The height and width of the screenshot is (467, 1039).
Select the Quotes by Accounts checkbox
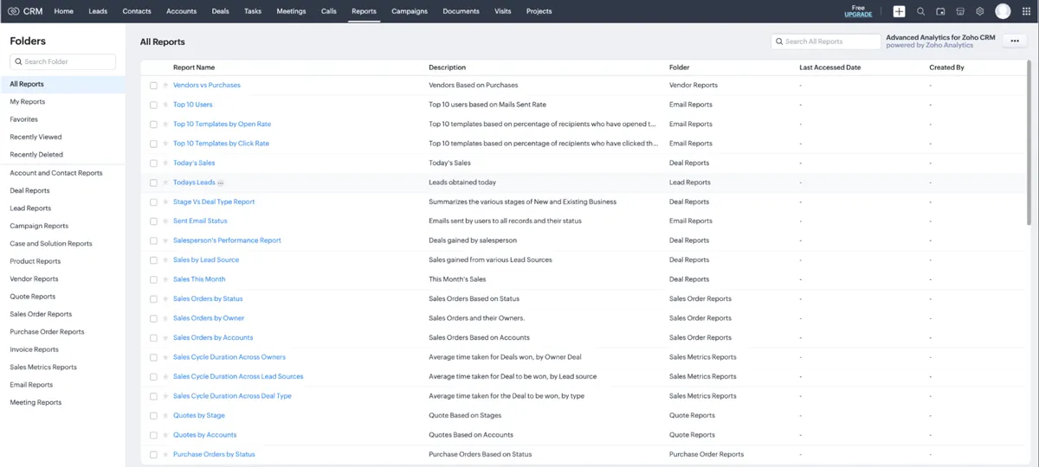153,435
